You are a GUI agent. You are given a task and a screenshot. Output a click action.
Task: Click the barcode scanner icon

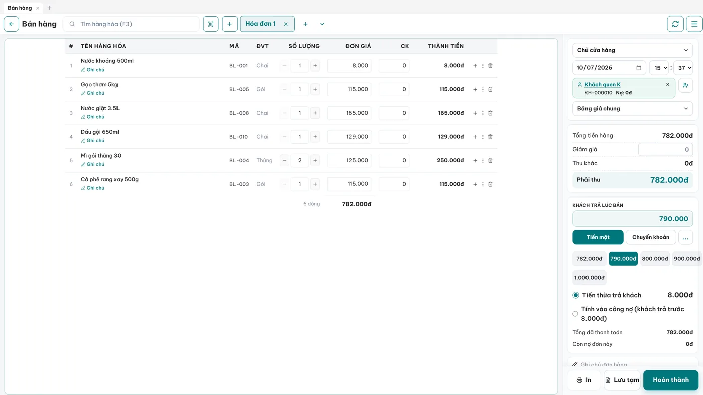click(211, 24)
